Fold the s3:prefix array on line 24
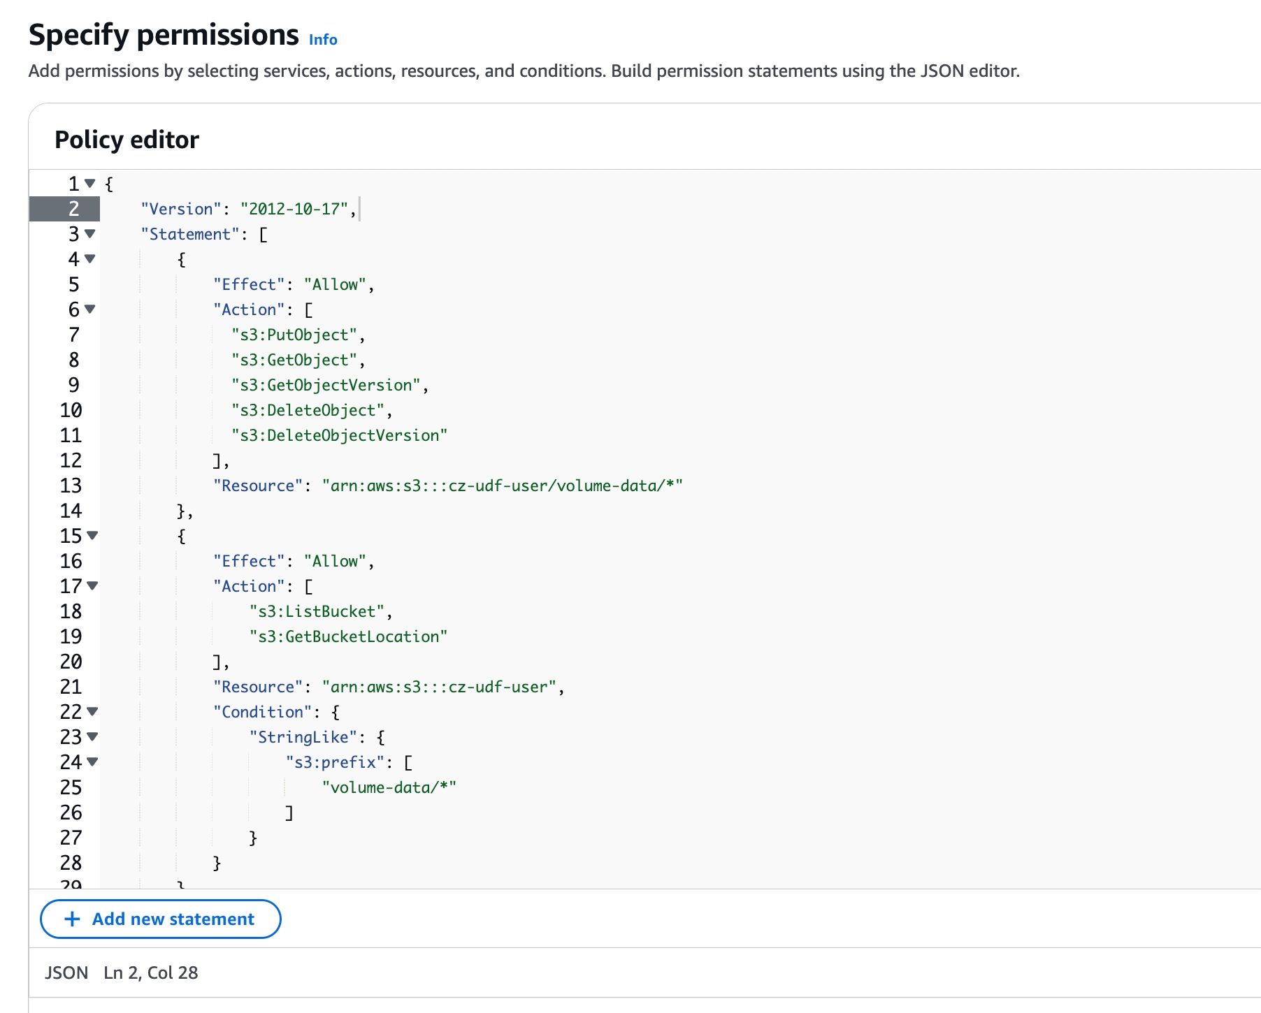Image resolution: width=1261 pixels, height=1013 pixels. pyautogui.click(x=92, y=762)
